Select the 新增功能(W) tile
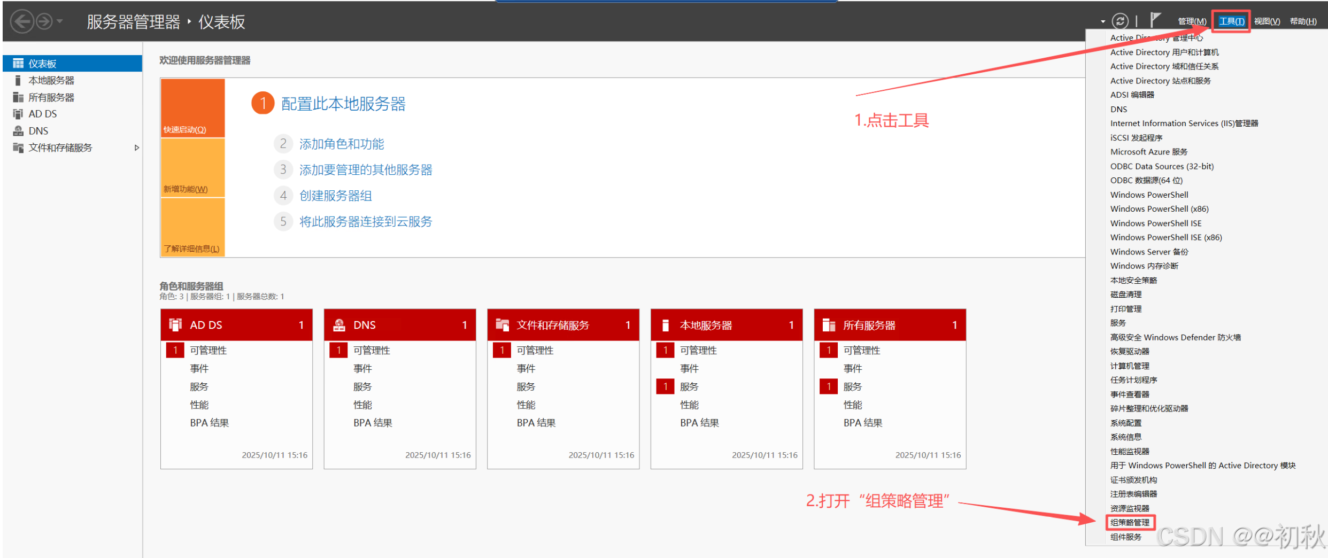 click(192, 168)
